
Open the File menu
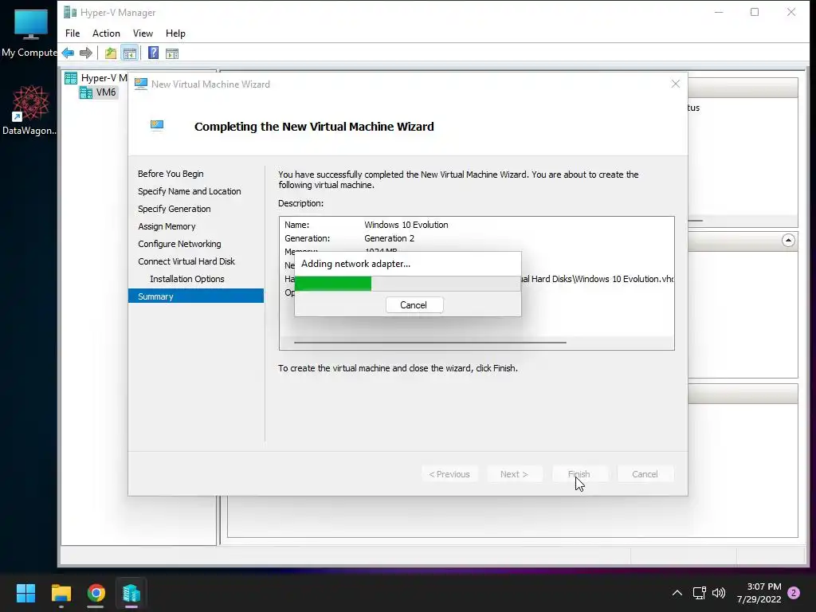[73, 33]
